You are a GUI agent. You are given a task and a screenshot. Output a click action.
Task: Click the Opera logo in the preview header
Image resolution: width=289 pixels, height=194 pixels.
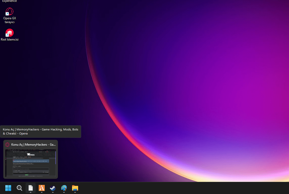tap(7, 145)
